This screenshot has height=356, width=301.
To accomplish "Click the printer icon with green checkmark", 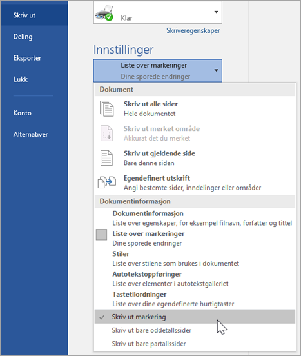I will pyautogui.click(x=104, y=14).
